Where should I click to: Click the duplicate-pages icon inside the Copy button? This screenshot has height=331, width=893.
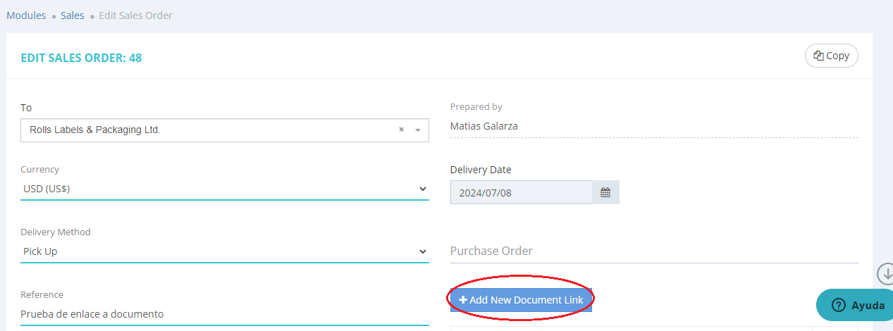click(x=818, y=56)
